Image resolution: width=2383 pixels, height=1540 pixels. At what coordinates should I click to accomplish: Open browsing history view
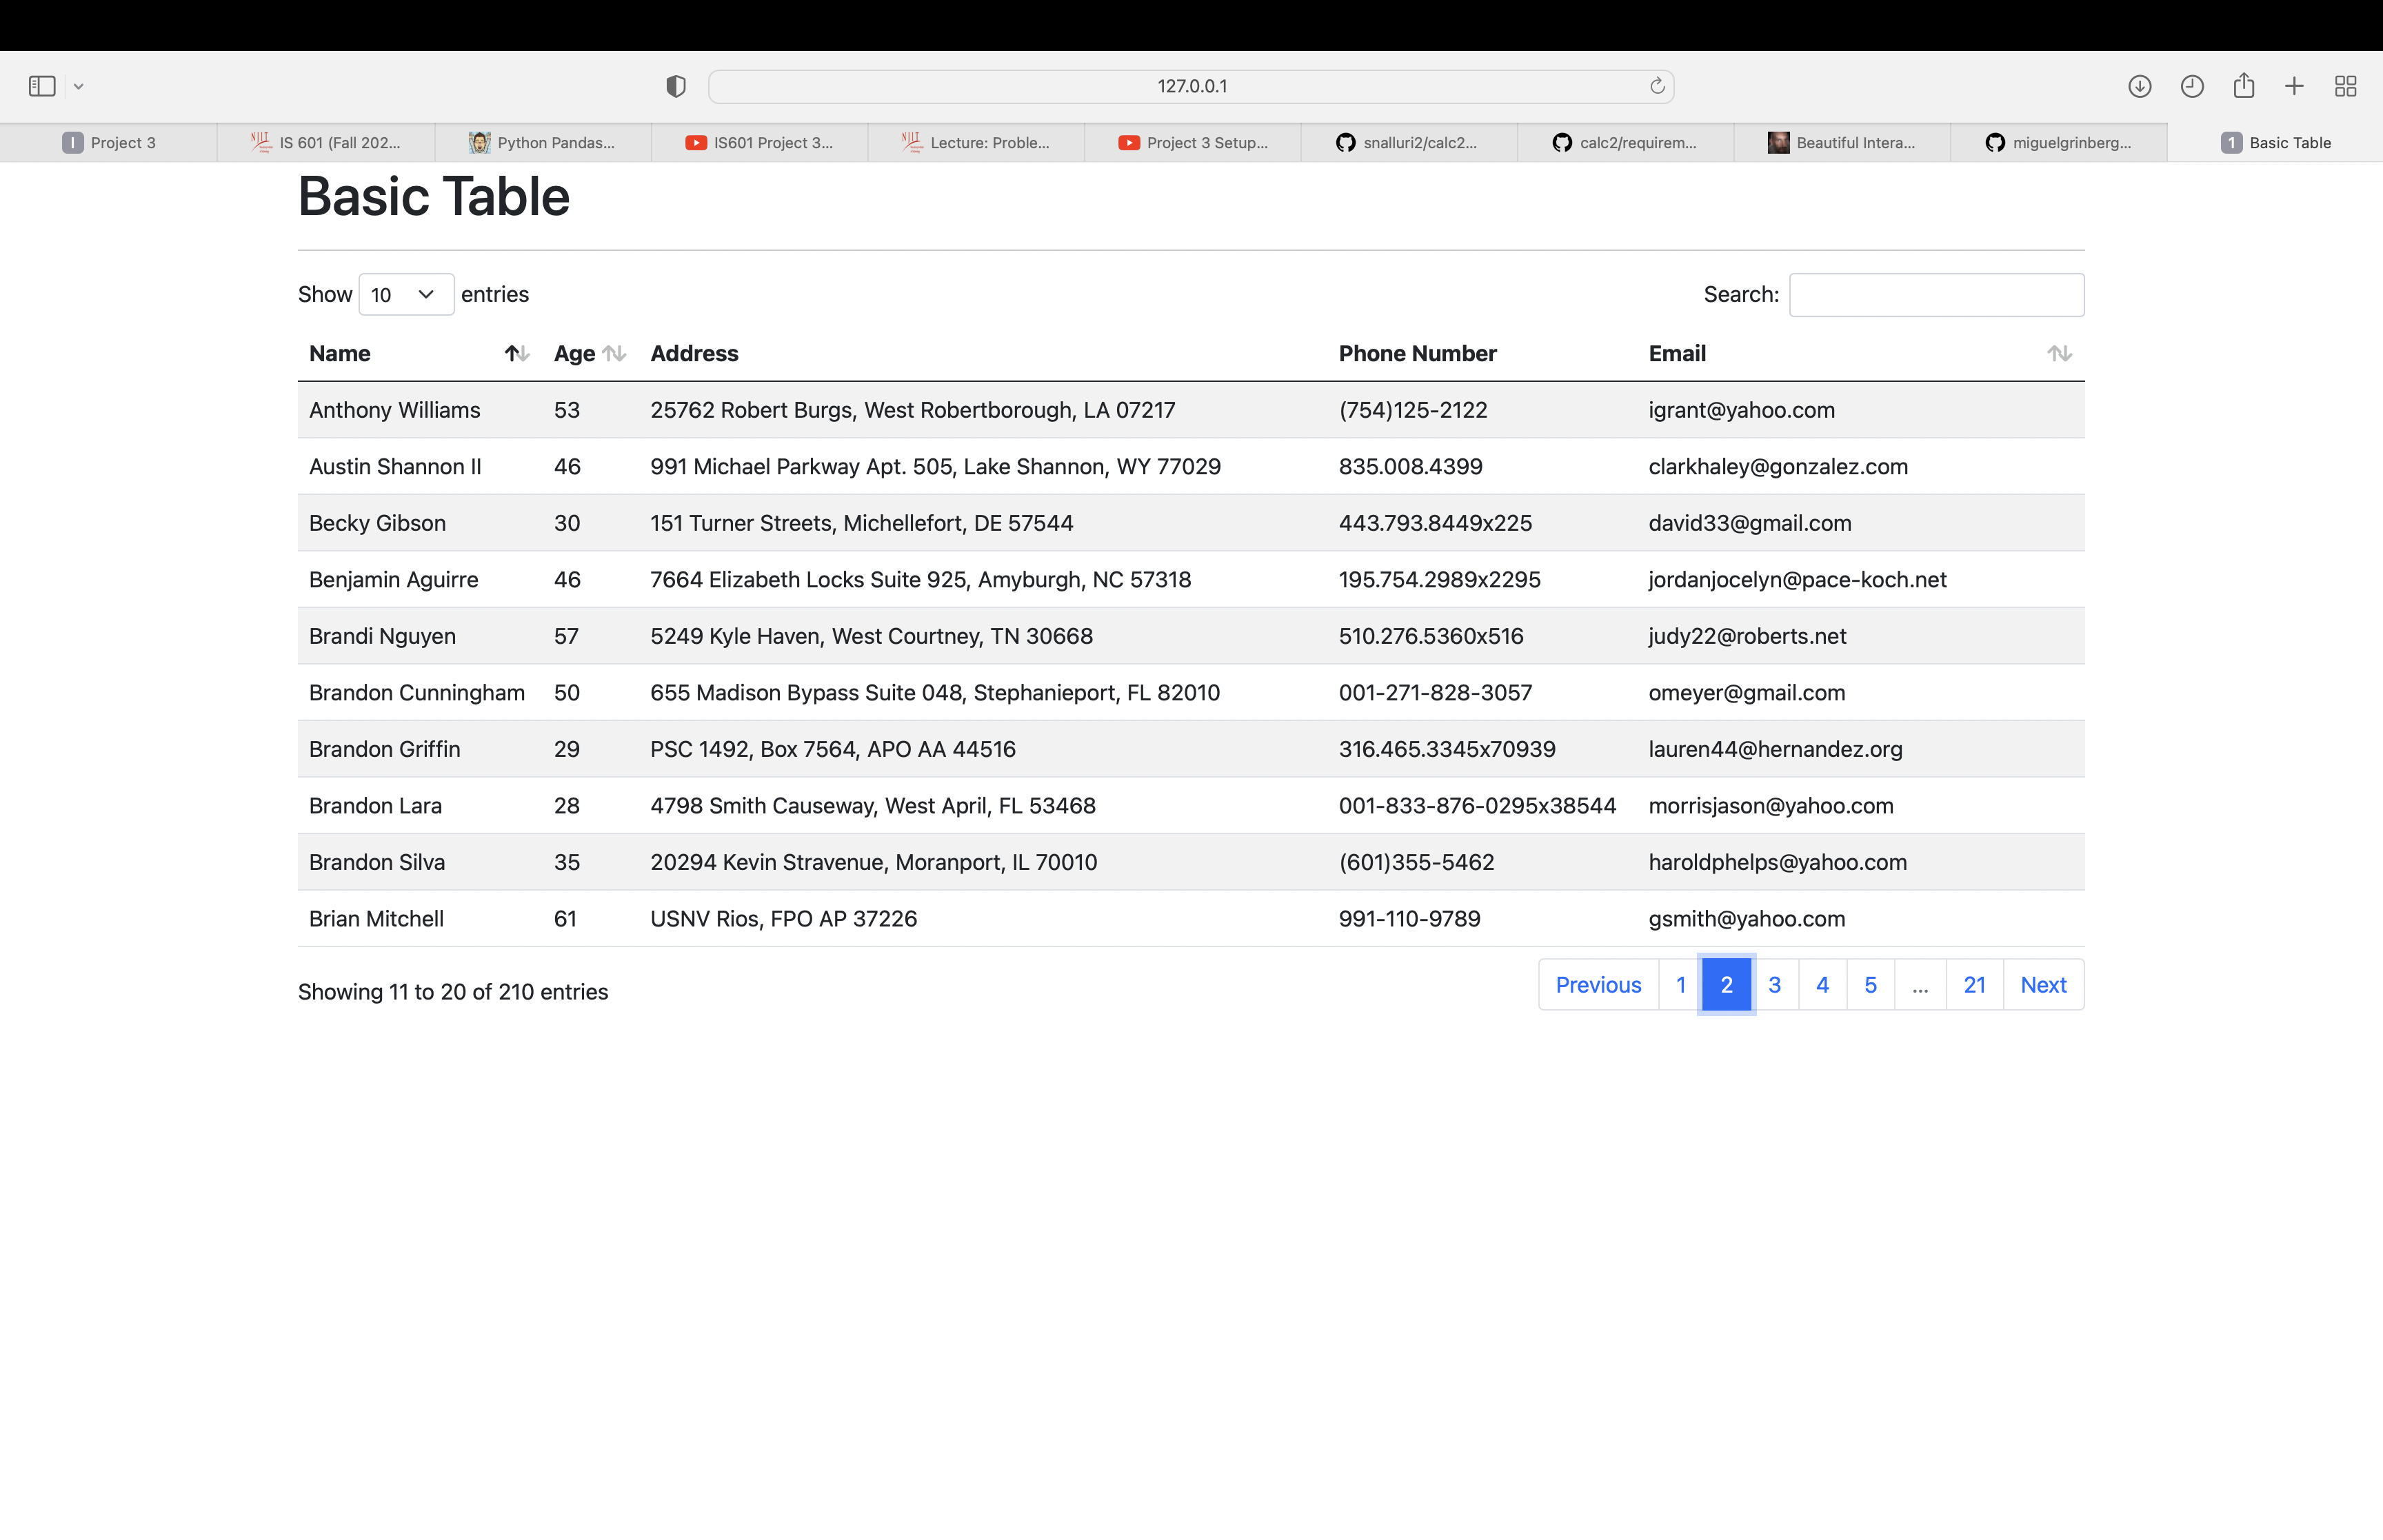[x=2191, y=86]
